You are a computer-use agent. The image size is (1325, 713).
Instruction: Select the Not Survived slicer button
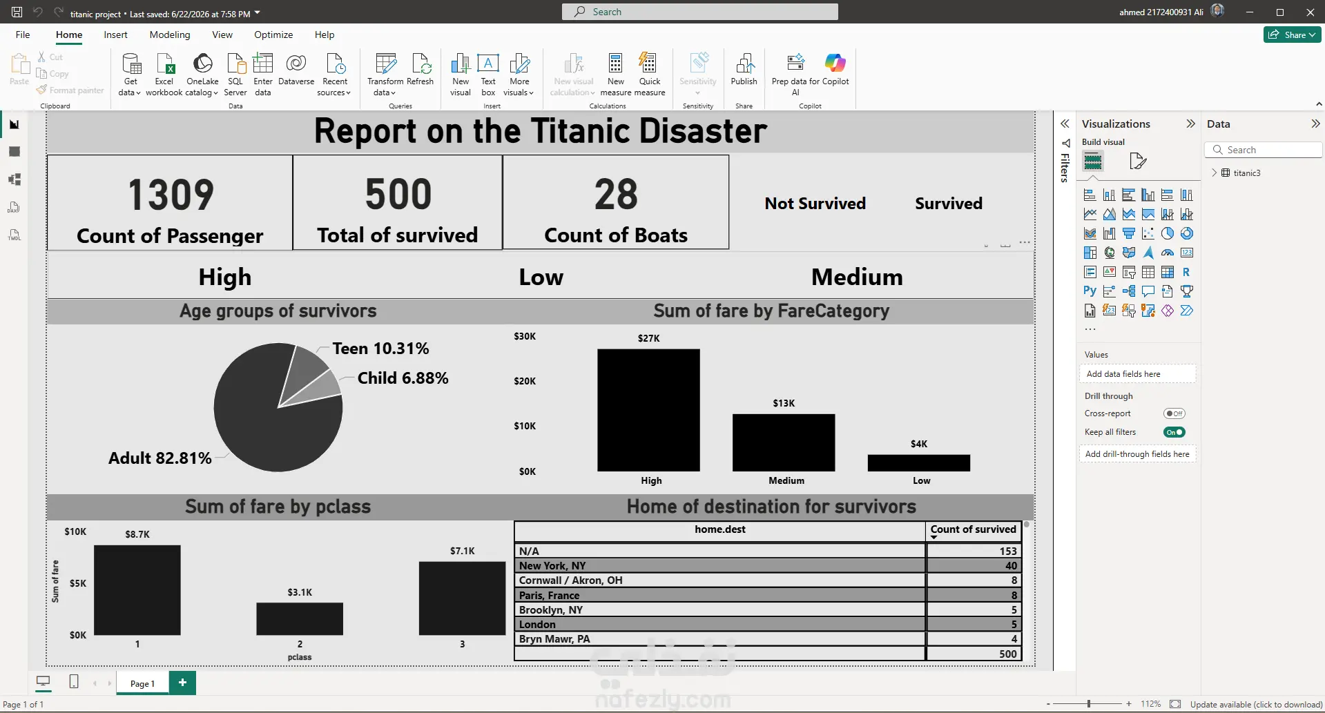[x=815, y=204]
